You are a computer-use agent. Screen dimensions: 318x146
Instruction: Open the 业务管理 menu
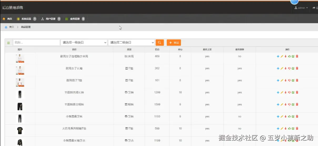pyautogui.click(x=75, y=19)
